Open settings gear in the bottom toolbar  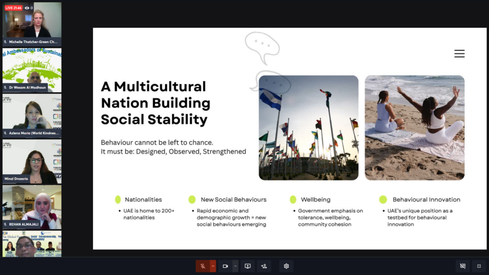click(286, 266)
